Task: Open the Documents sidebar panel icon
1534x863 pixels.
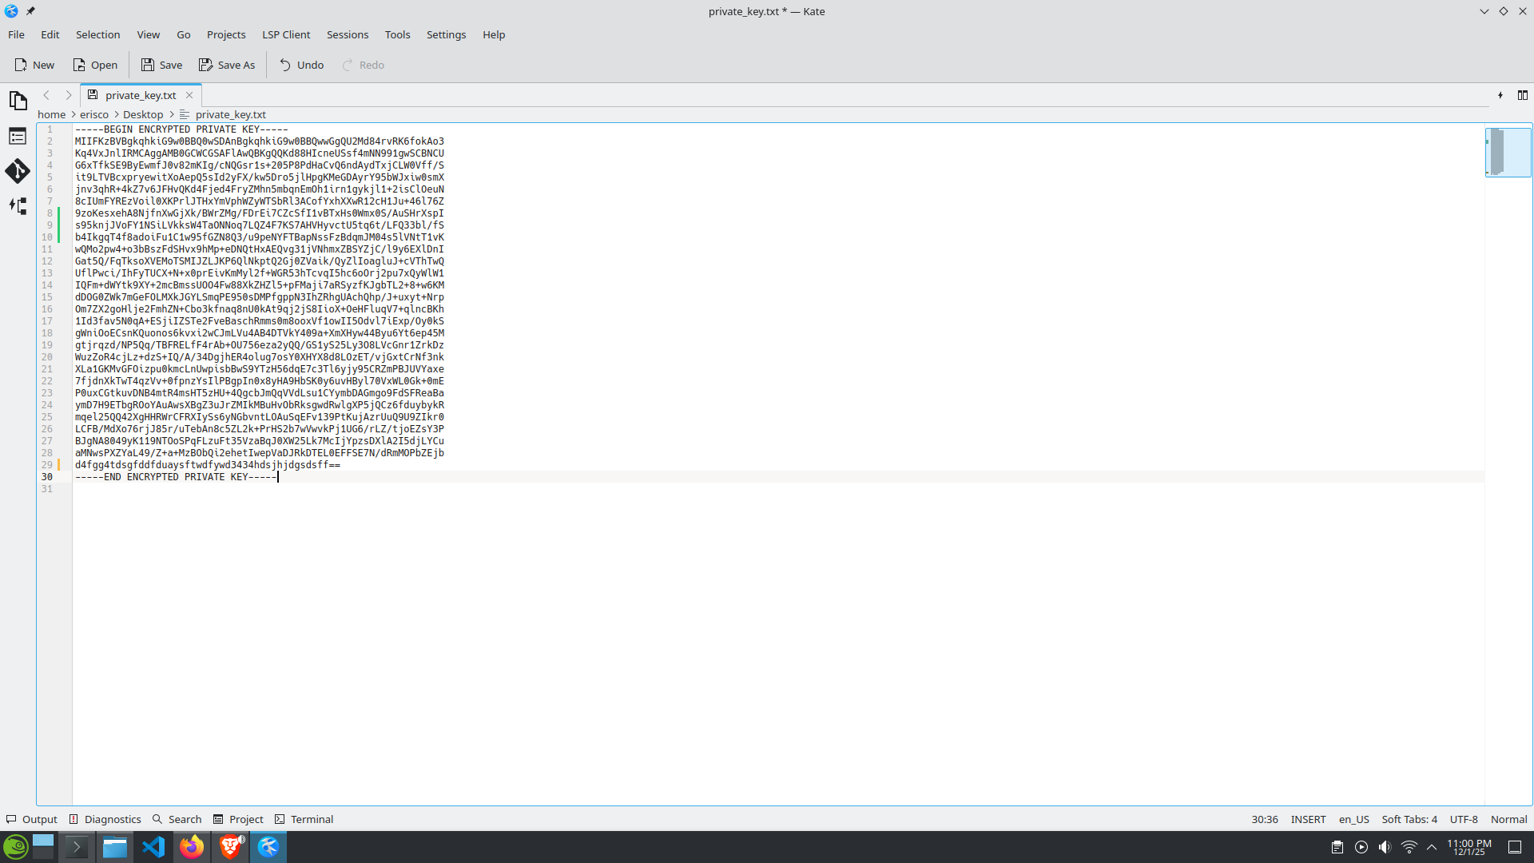Action: (18, 101)
